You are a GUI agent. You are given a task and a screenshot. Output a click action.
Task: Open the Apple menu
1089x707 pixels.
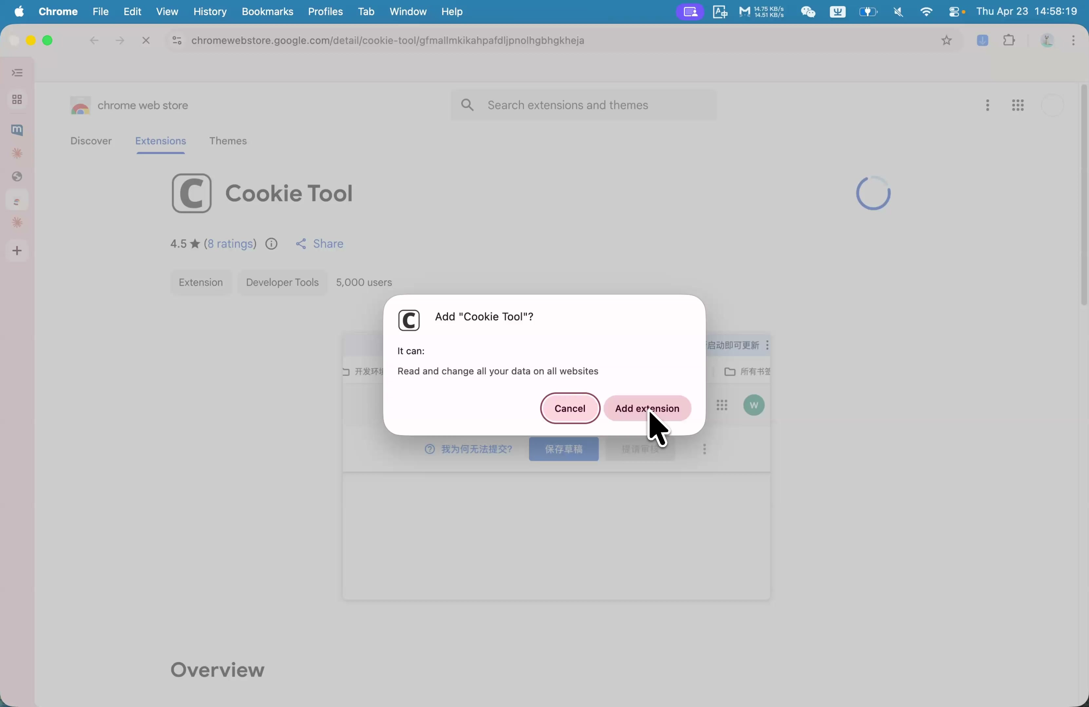pos(19,12)
